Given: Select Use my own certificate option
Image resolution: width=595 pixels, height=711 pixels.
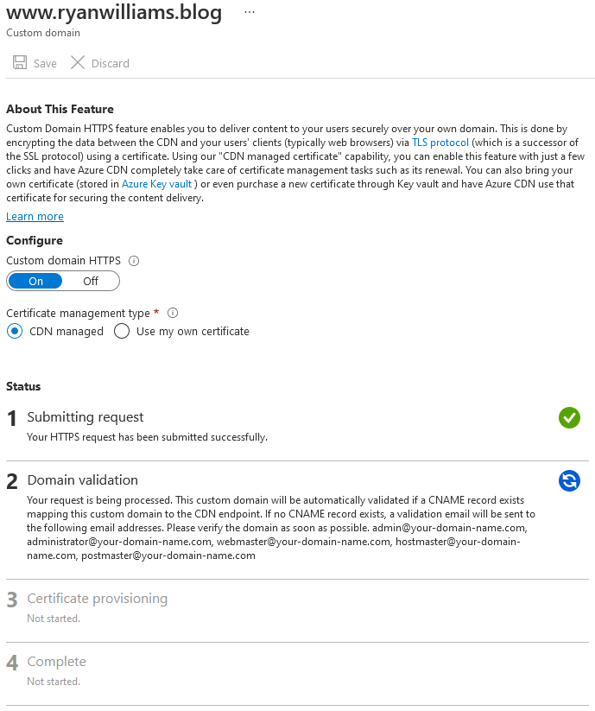Looking at the screenshot, I should coord(122,331).
